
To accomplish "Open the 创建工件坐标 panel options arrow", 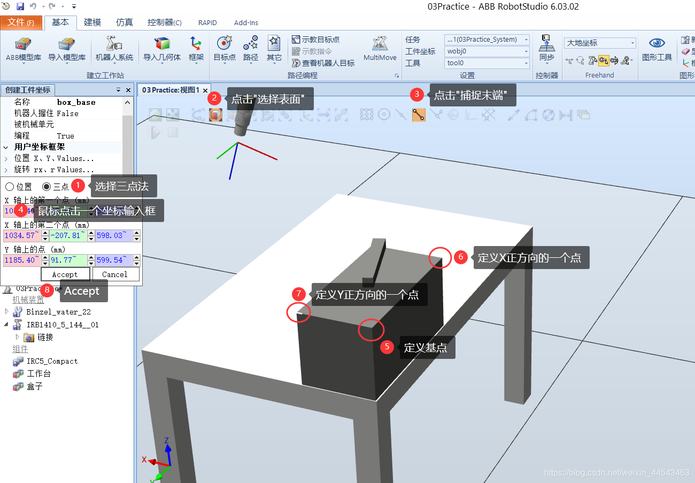I will 119,90.
